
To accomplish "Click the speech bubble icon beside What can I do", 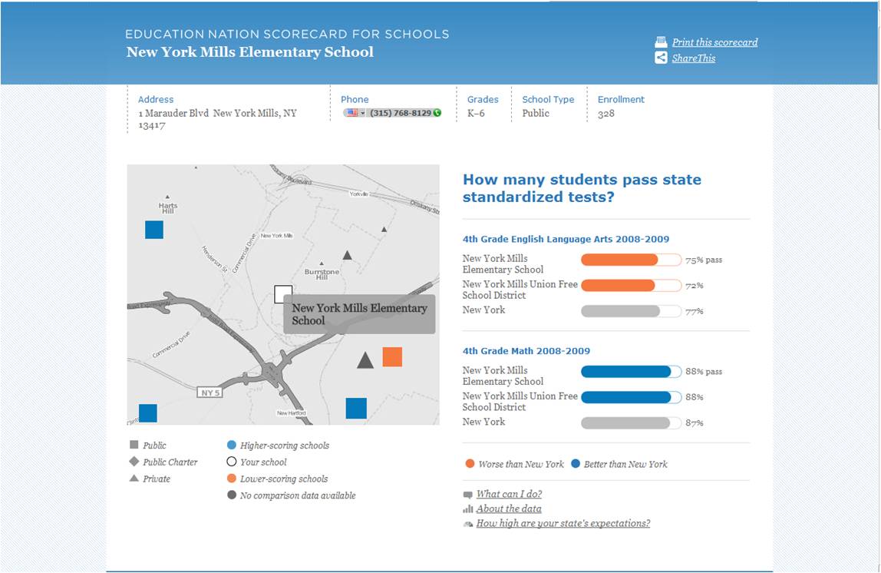I will point(468,495).
